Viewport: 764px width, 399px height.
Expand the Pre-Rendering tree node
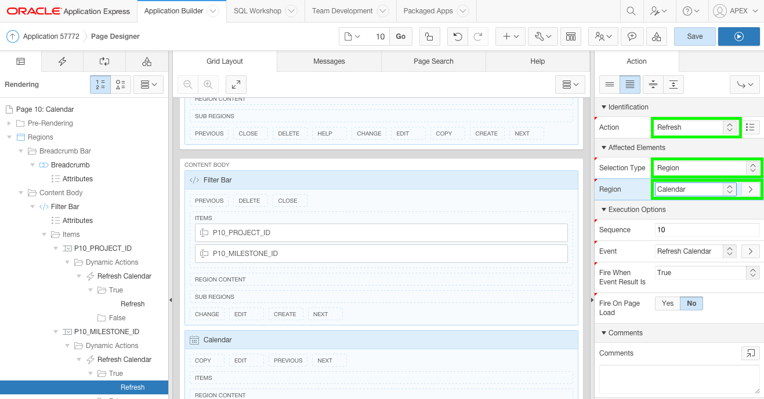[9, 123]
